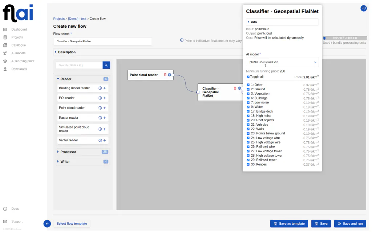
Task: Open the Downloads sidebar icon
Action: 5,69
